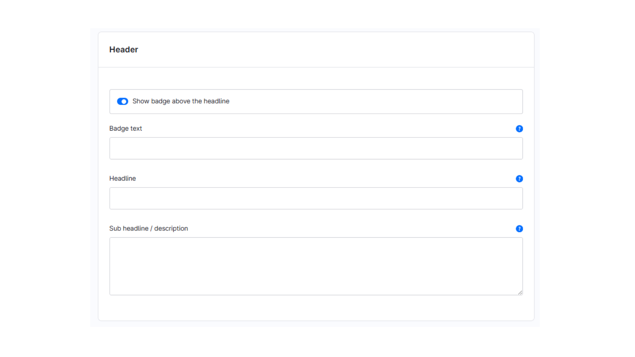Click the 'Sub headline / description' label
This screenshot has height=357, width=635.
point(148,228)
